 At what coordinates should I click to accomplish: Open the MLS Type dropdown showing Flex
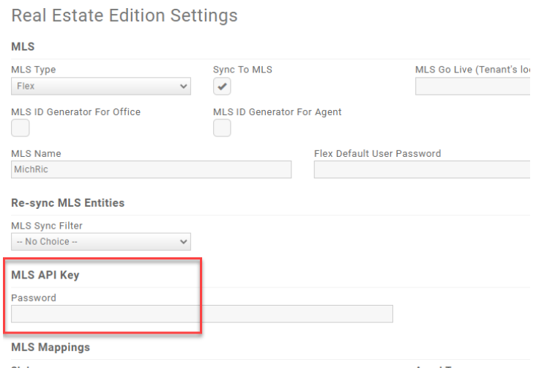click(100, 87)
